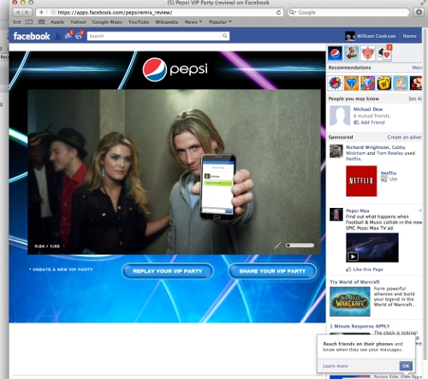The height and width of the screenshot is (379, 428).
Task: Open the Yahoo! bookmark
Action: pos(78,22)
